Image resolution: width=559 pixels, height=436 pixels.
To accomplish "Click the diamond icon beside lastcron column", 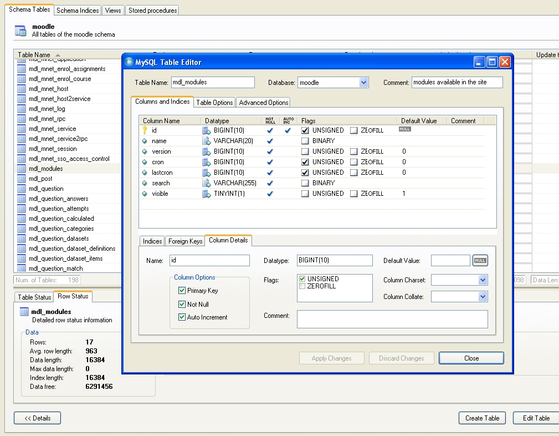I will pyautogui.click(x=145, y=173).
